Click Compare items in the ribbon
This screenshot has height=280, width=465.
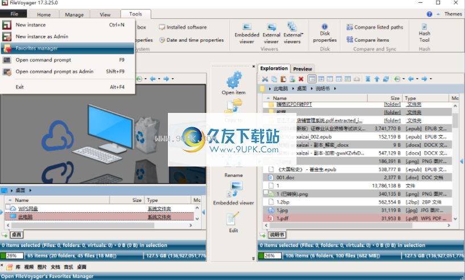(x=368, y=40)
